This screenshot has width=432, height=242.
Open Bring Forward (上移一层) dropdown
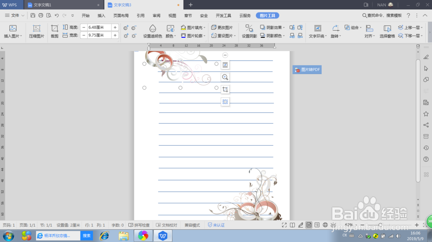[410, 28]
